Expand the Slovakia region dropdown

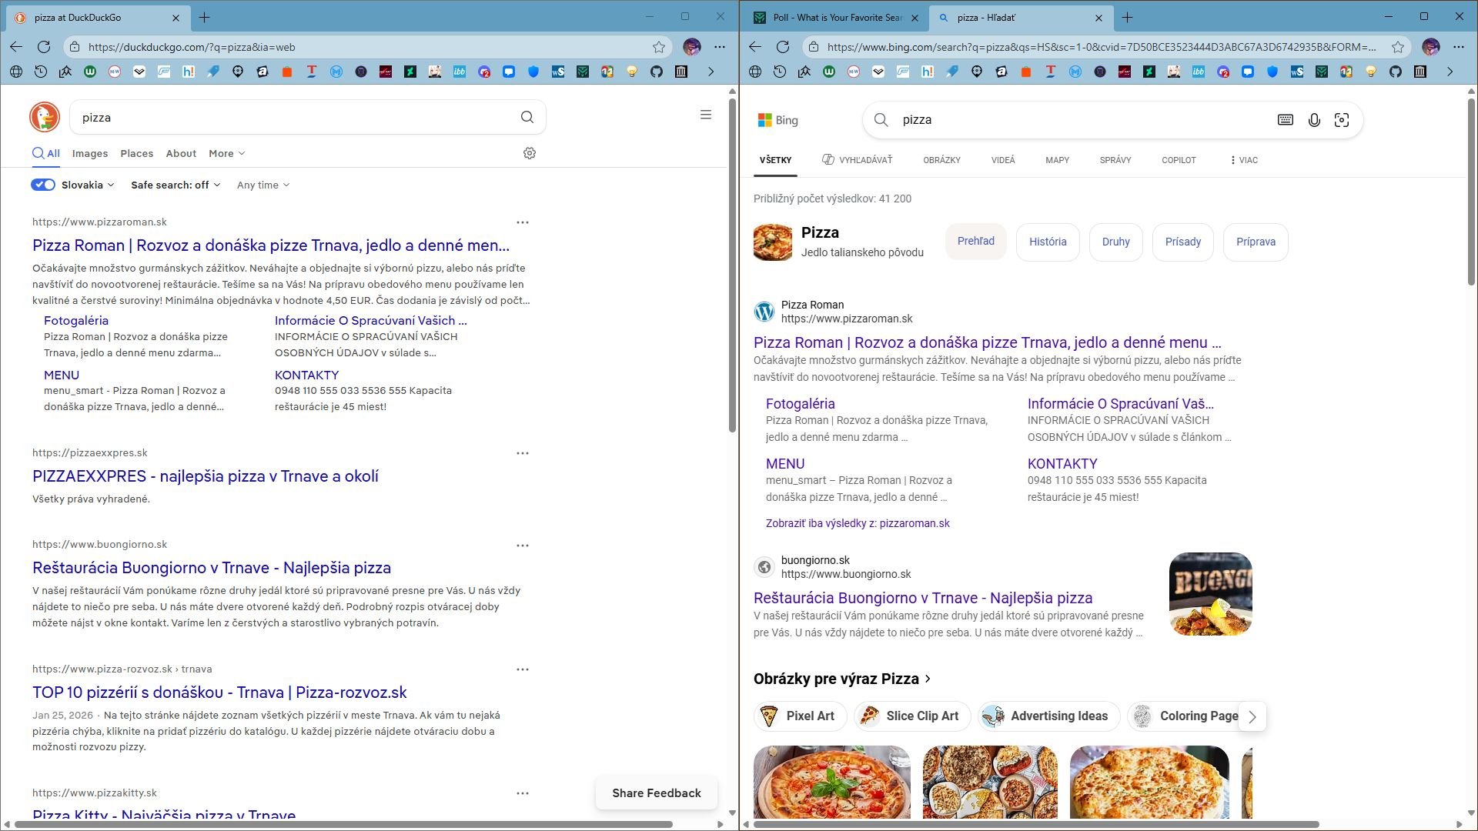click(x=88, y=185)
